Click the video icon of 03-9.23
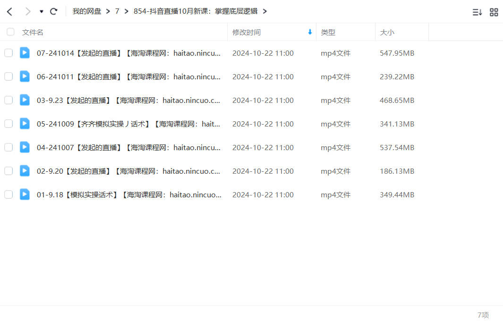Viewport: 503px width, 321px height. coord(25,100)
